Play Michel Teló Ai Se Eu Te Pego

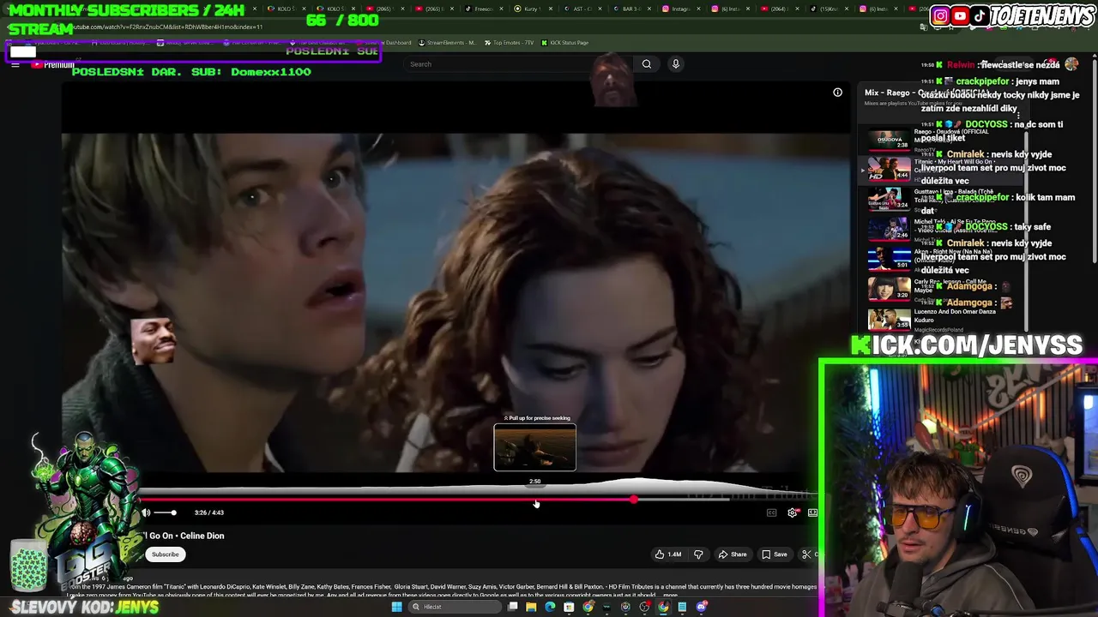(x=890, y=229)
